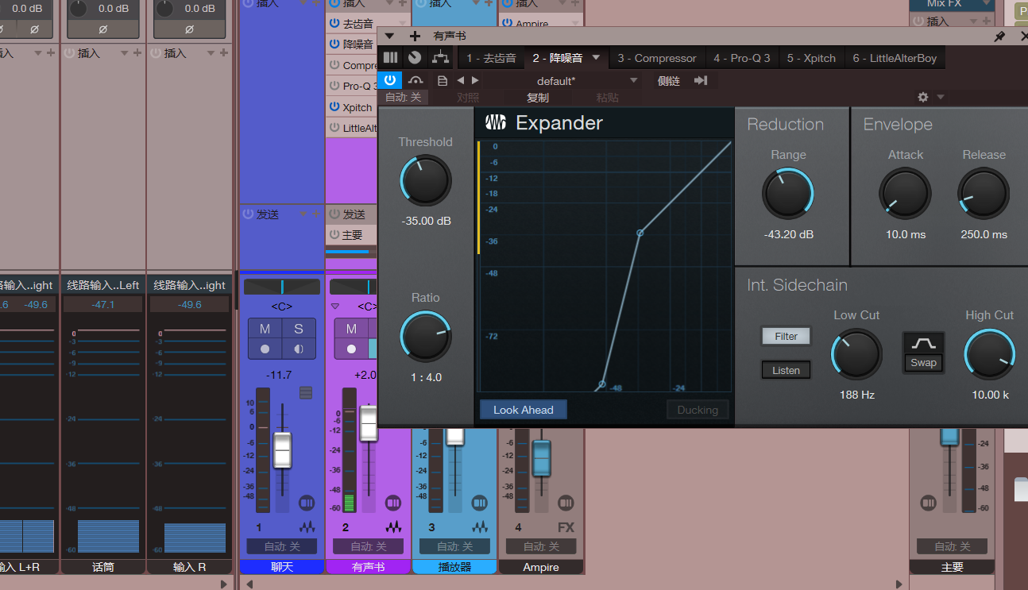This screenshot has height=590, width=1028.
Task: Toggle monitor on the 聊天 channel
Action: coord(299,349)
